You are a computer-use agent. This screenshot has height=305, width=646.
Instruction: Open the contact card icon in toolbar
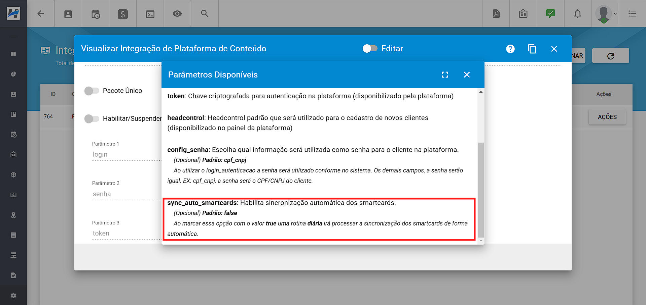(68, 14)
